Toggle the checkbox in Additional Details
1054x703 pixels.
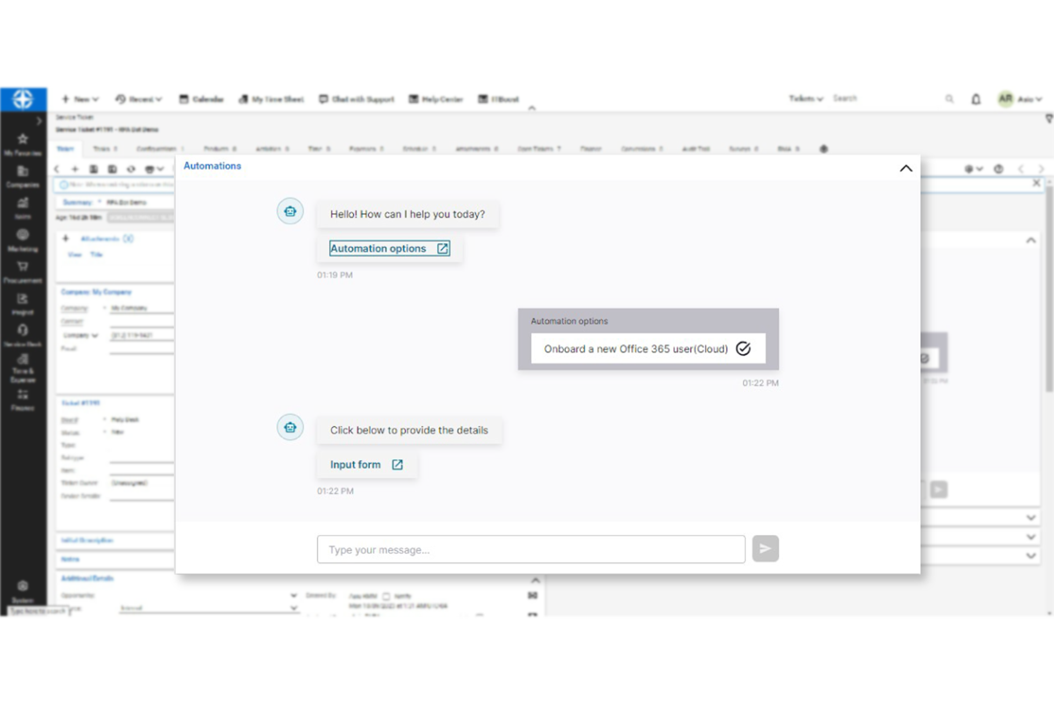[386, 596]
